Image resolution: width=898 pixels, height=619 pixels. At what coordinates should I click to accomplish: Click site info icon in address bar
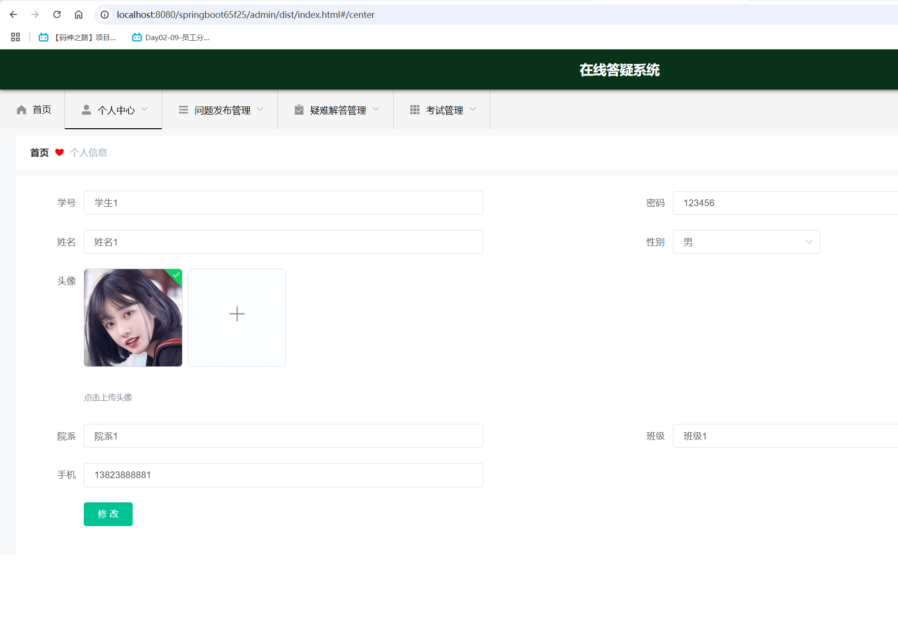point(105,15)
